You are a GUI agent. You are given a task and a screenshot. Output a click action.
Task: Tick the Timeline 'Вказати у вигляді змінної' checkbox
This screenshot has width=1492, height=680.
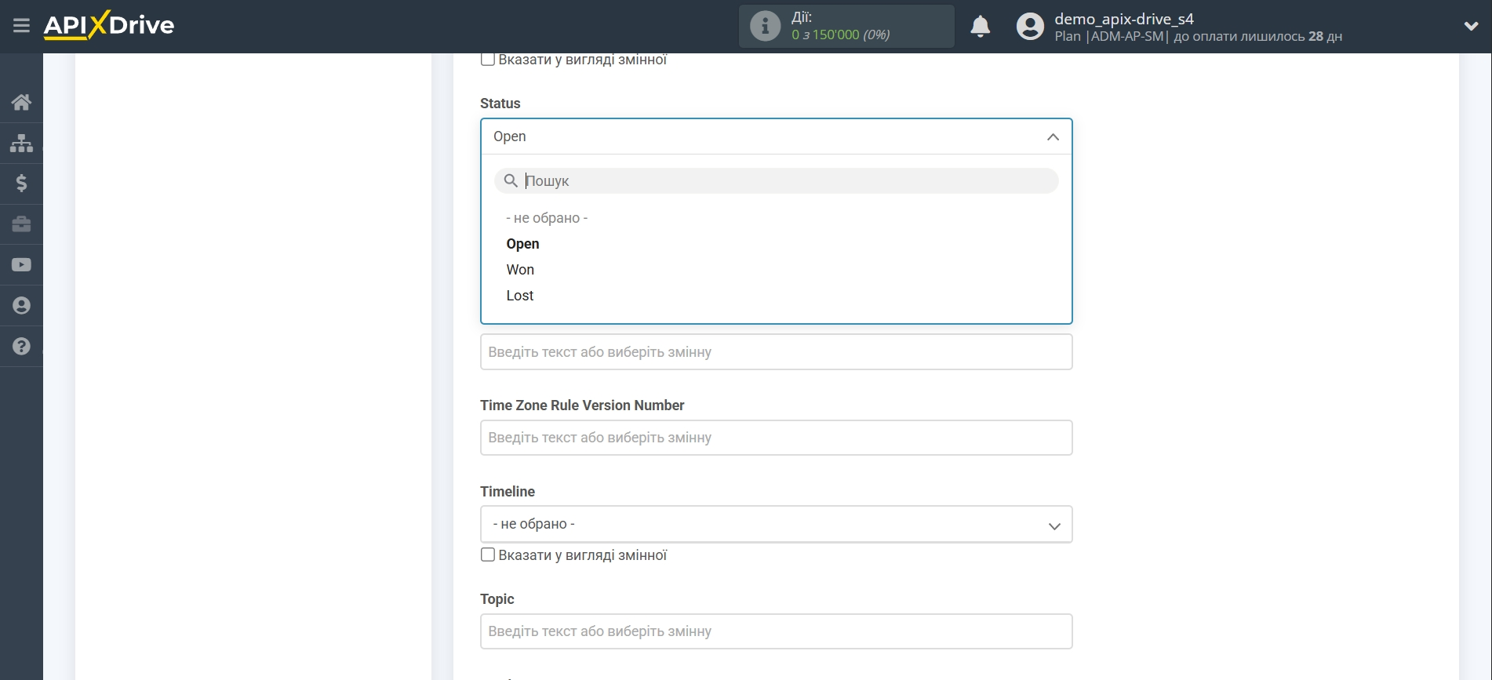(488, 555)
